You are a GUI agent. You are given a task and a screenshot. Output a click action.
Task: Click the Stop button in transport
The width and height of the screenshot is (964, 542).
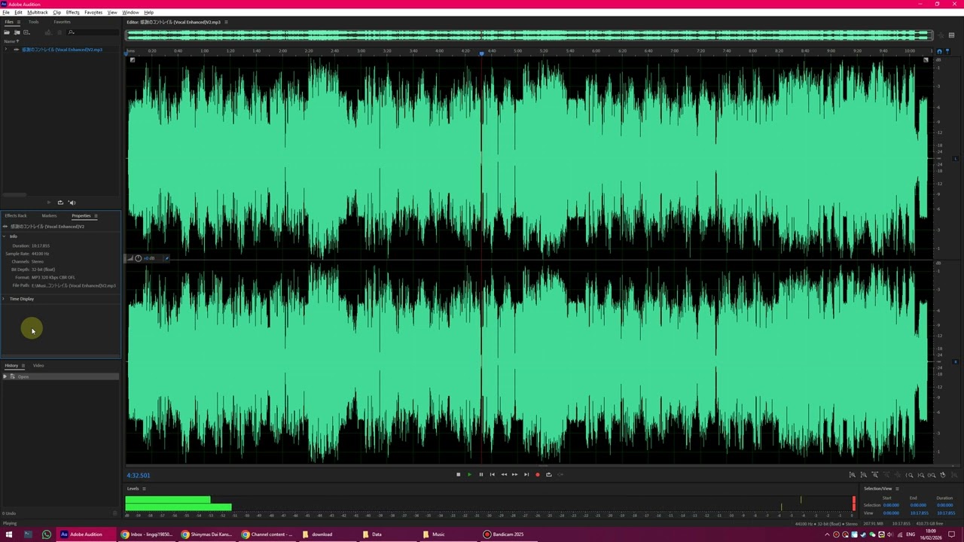coord(458,475)
